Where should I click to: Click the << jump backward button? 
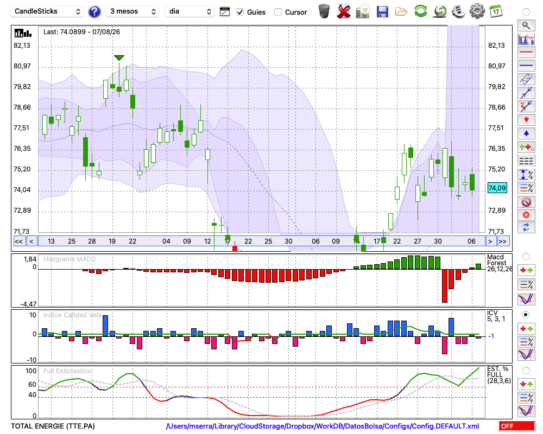(x=18, y=241)
